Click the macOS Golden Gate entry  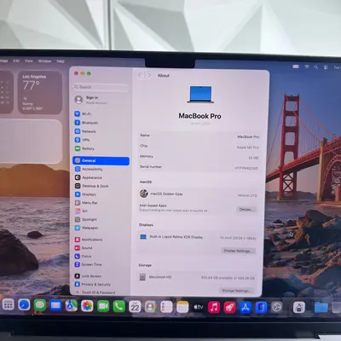(198, 194)
